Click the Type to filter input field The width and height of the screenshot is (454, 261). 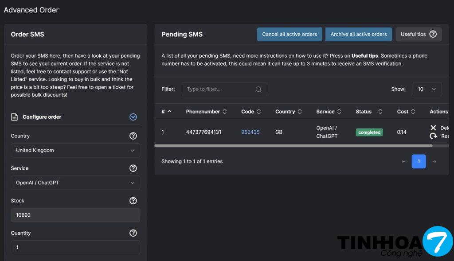tap(219, 89)
